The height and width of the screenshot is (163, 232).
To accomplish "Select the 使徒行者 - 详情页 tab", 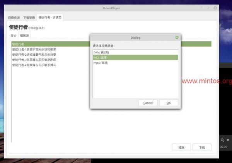I will coord(50,18).
